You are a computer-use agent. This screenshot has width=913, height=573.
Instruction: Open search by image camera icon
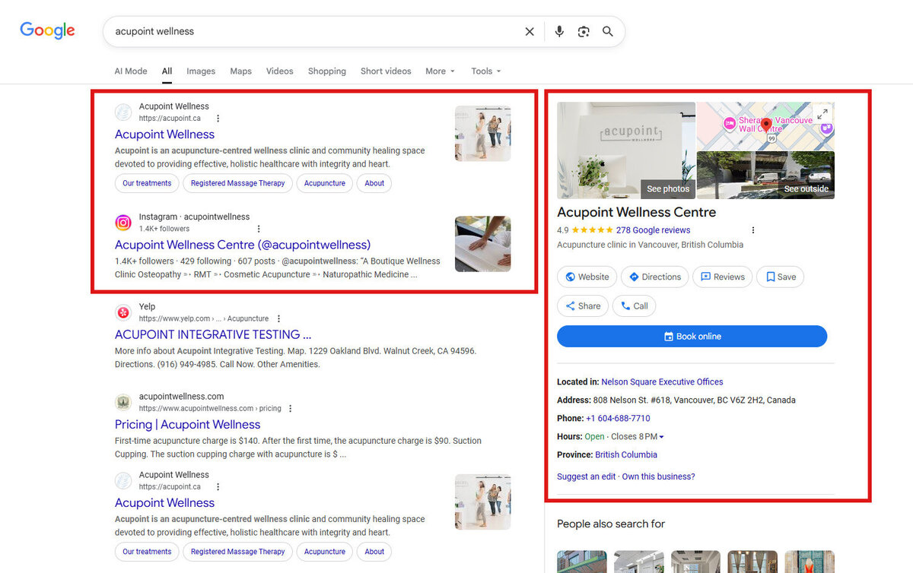point(584,31)
